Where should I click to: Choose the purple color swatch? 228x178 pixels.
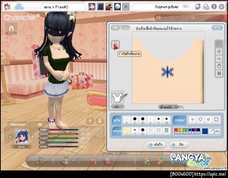coord(196,130)
